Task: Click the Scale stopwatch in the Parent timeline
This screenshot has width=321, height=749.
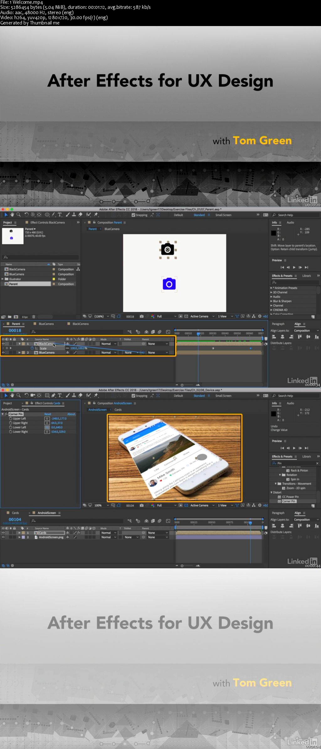Action: (32, 348)
